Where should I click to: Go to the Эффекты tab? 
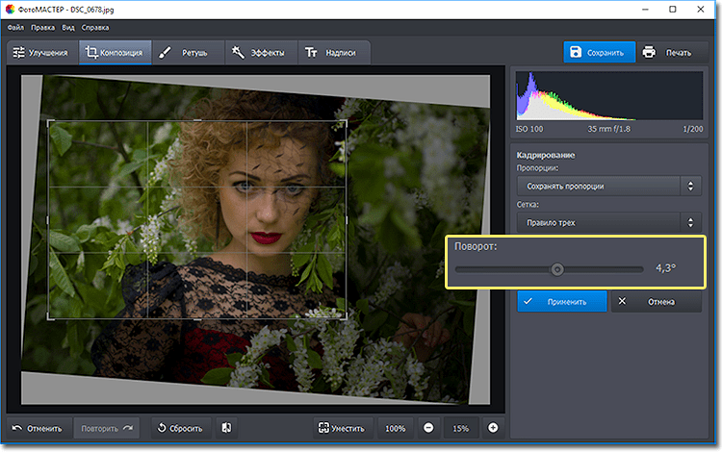[258, 52]
